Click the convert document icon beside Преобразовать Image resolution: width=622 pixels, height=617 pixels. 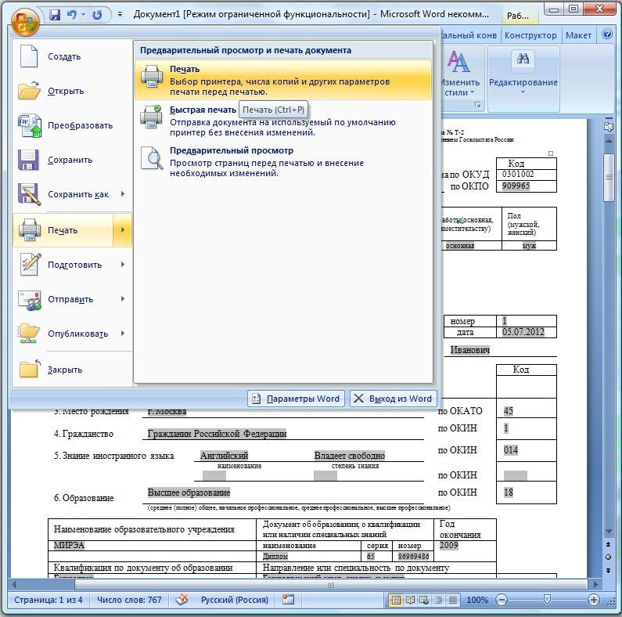pyautogui.click(x=30, y=125)
